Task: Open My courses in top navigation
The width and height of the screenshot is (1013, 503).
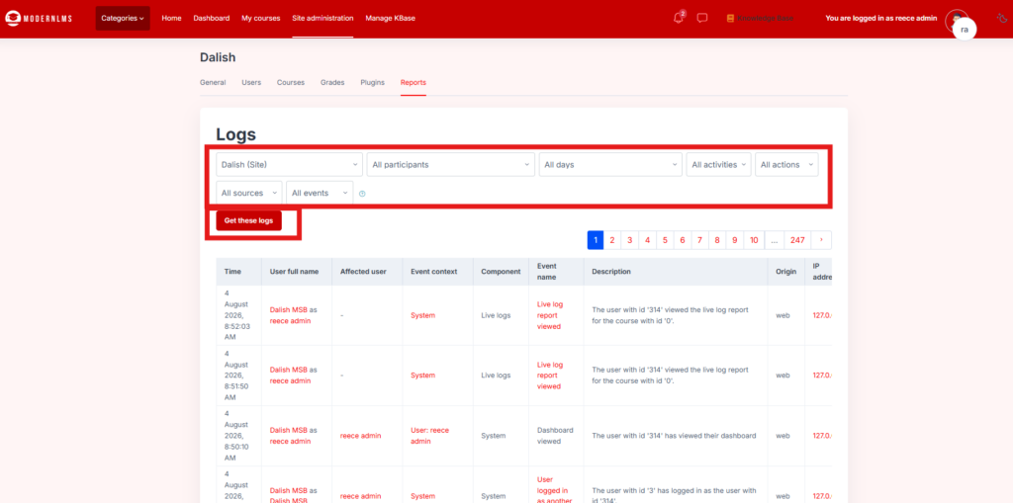Action: coord(261,18)
